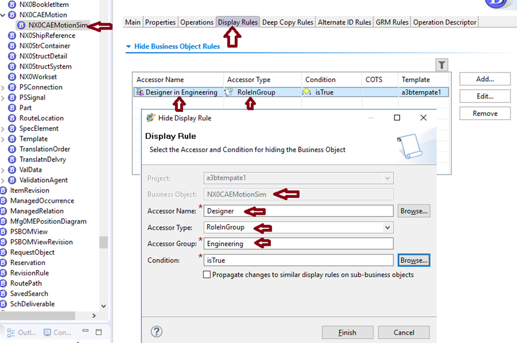Click the isTrue condition icon in the table row
This screenshot has height=343, width=517.
point(307,92)
